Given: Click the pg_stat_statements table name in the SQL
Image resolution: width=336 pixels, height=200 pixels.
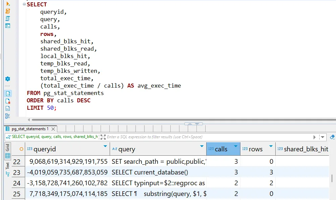Looking at the screenshot, I should [x=73, y=93].
